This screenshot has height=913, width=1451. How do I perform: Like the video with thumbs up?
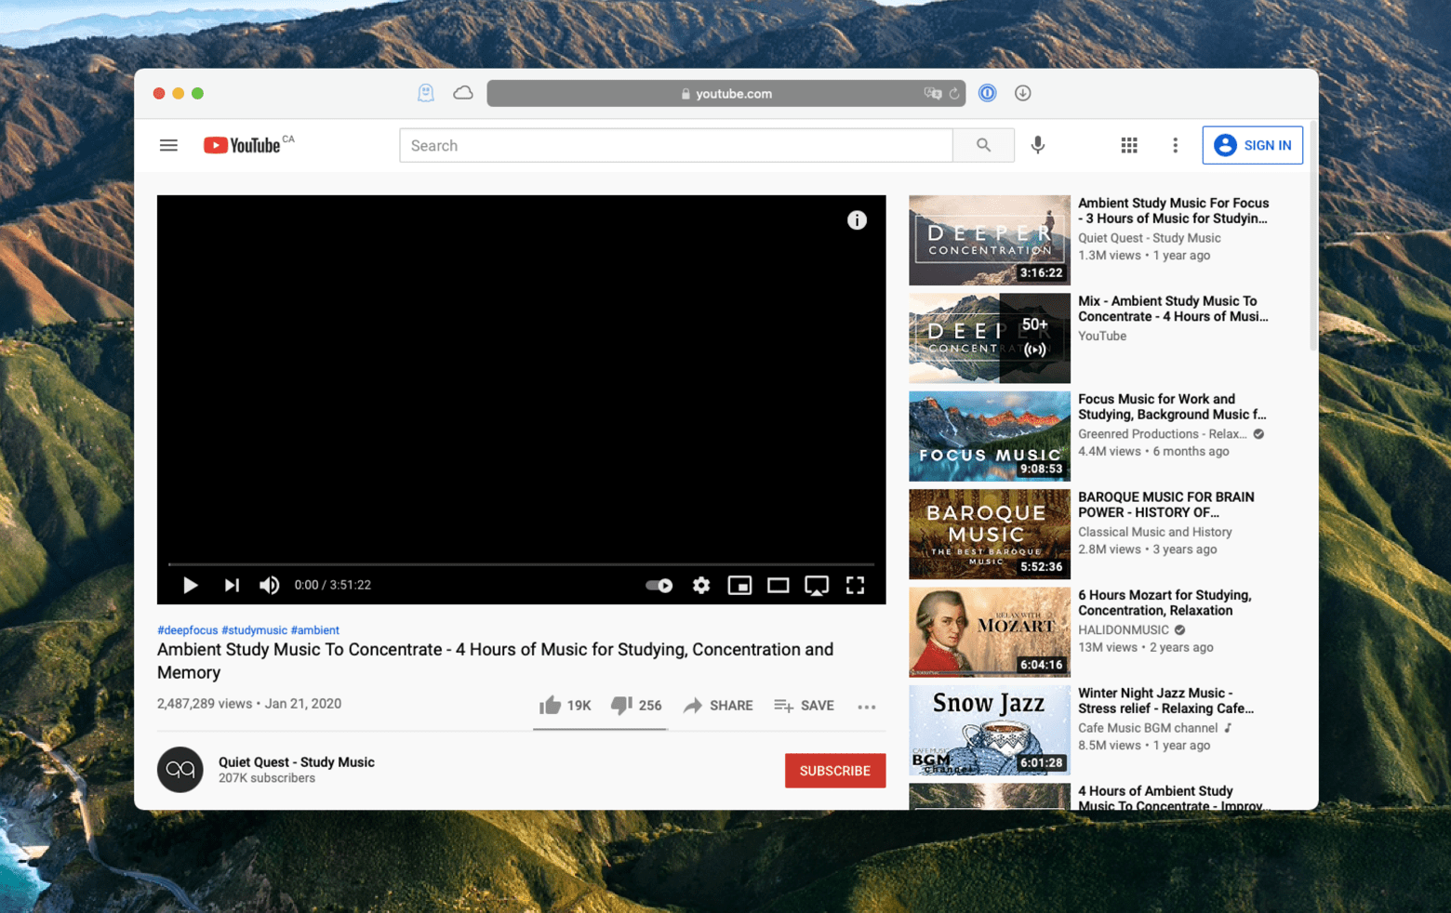coord(551,705)
